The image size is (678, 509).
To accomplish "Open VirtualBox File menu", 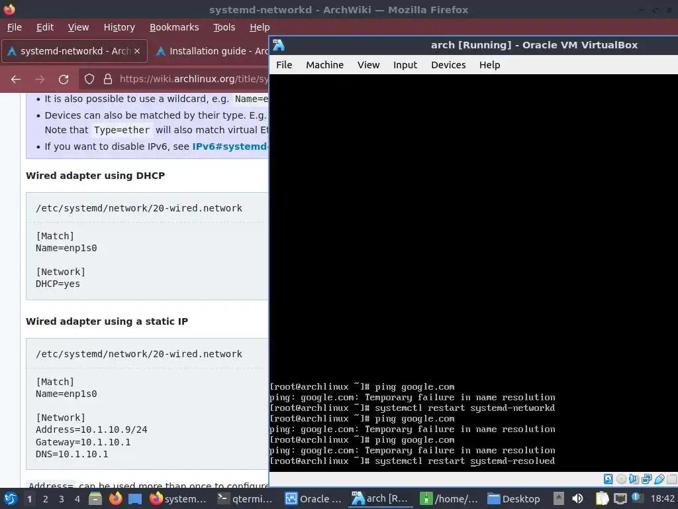I will coord(284,65).
